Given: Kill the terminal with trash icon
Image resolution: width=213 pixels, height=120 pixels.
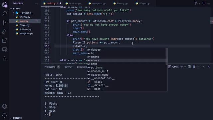Looking at the screenshot, I should tap(194, 67).
